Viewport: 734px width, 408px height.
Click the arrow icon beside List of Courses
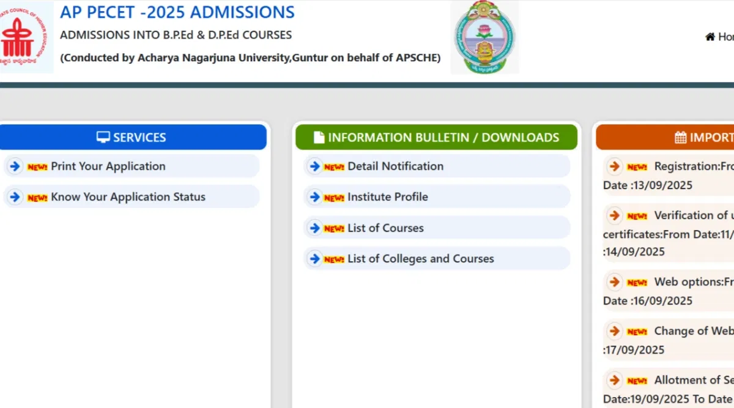click(315, 228)
